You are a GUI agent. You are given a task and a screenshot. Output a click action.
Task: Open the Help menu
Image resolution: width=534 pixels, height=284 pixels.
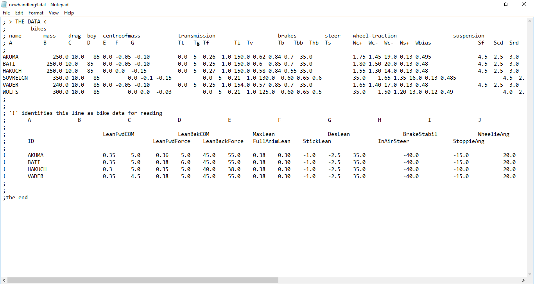(x=69, y=13)
